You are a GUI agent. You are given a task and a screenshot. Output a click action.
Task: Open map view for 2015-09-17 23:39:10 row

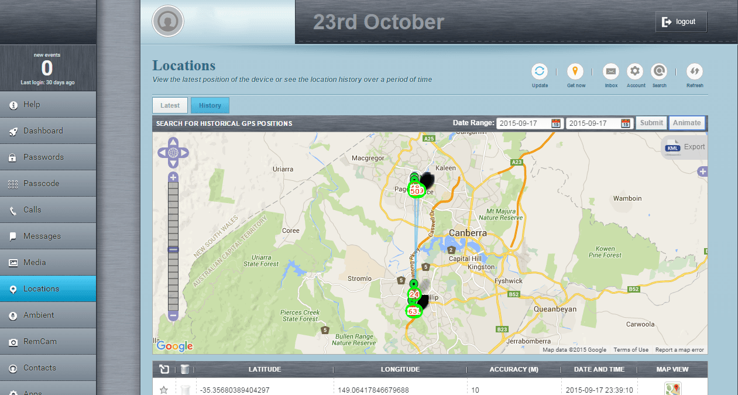click(673, 389)
